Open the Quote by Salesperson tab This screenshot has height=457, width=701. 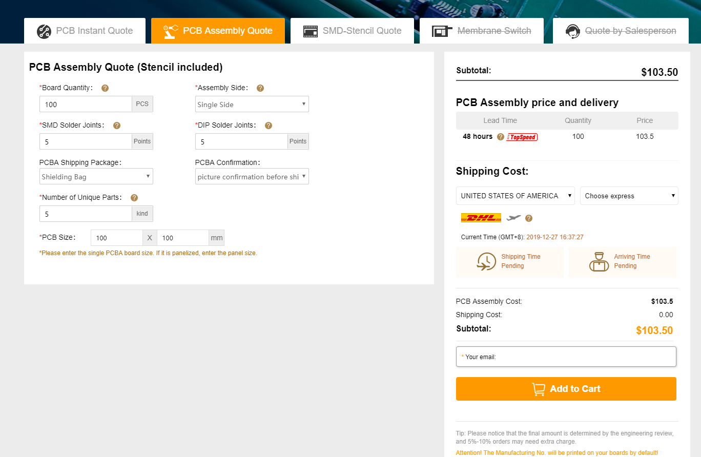(621, 31)
